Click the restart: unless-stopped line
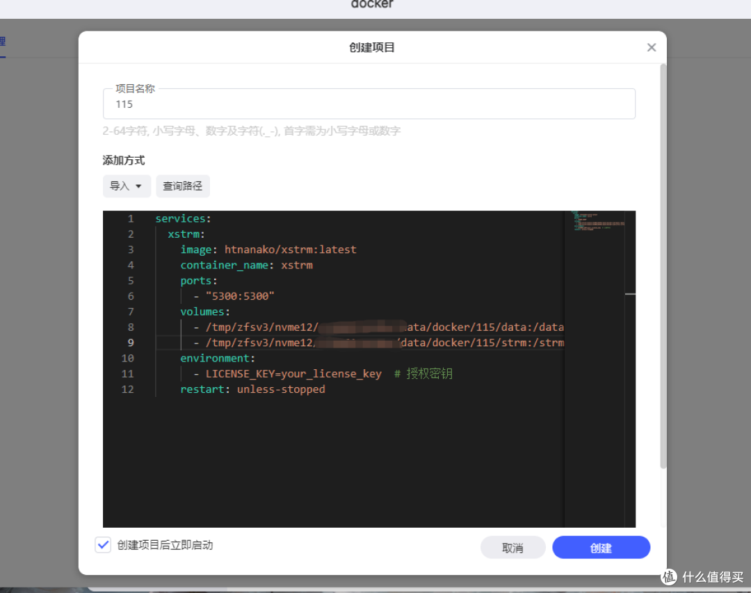Screen dimensions: 751x593 tap(252, 389)
